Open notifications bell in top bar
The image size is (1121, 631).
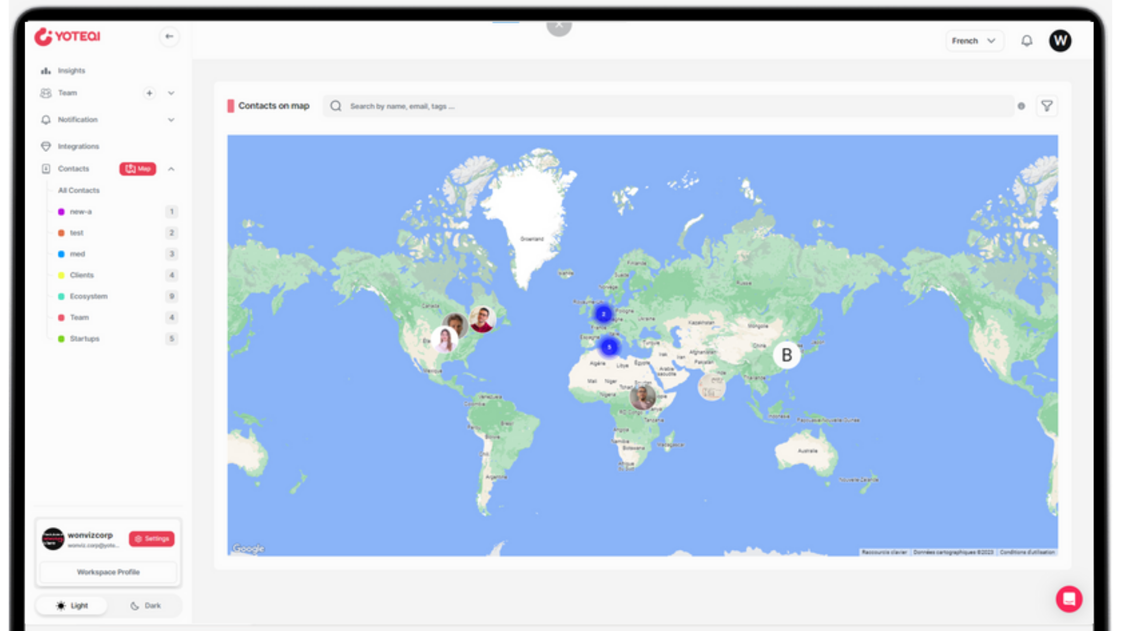pos(1026,41)
